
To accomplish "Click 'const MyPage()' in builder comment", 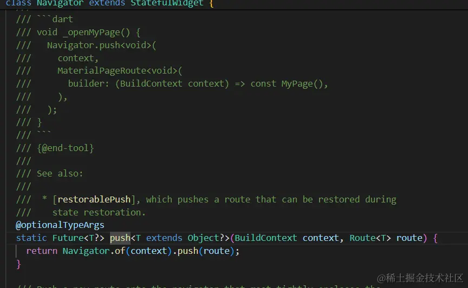I will [x=287, y=84].
